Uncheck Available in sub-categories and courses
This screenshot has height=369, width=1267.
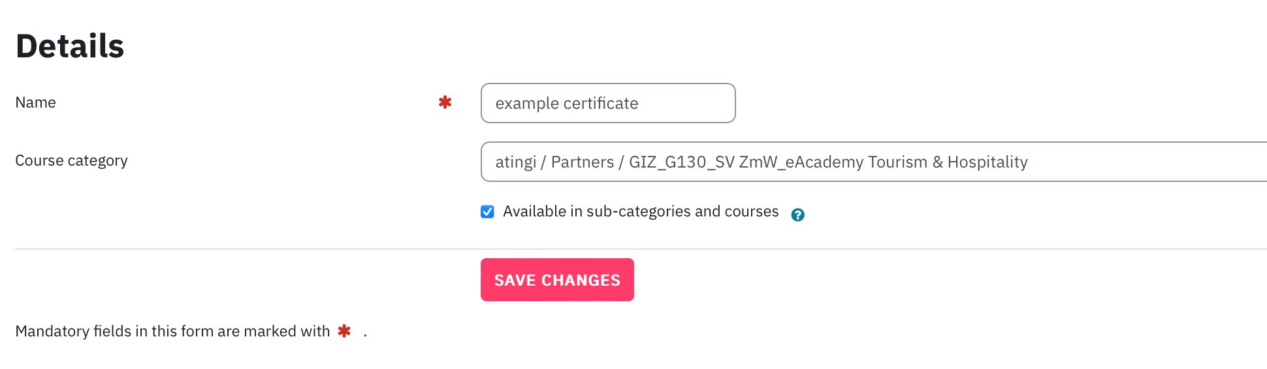487,212
